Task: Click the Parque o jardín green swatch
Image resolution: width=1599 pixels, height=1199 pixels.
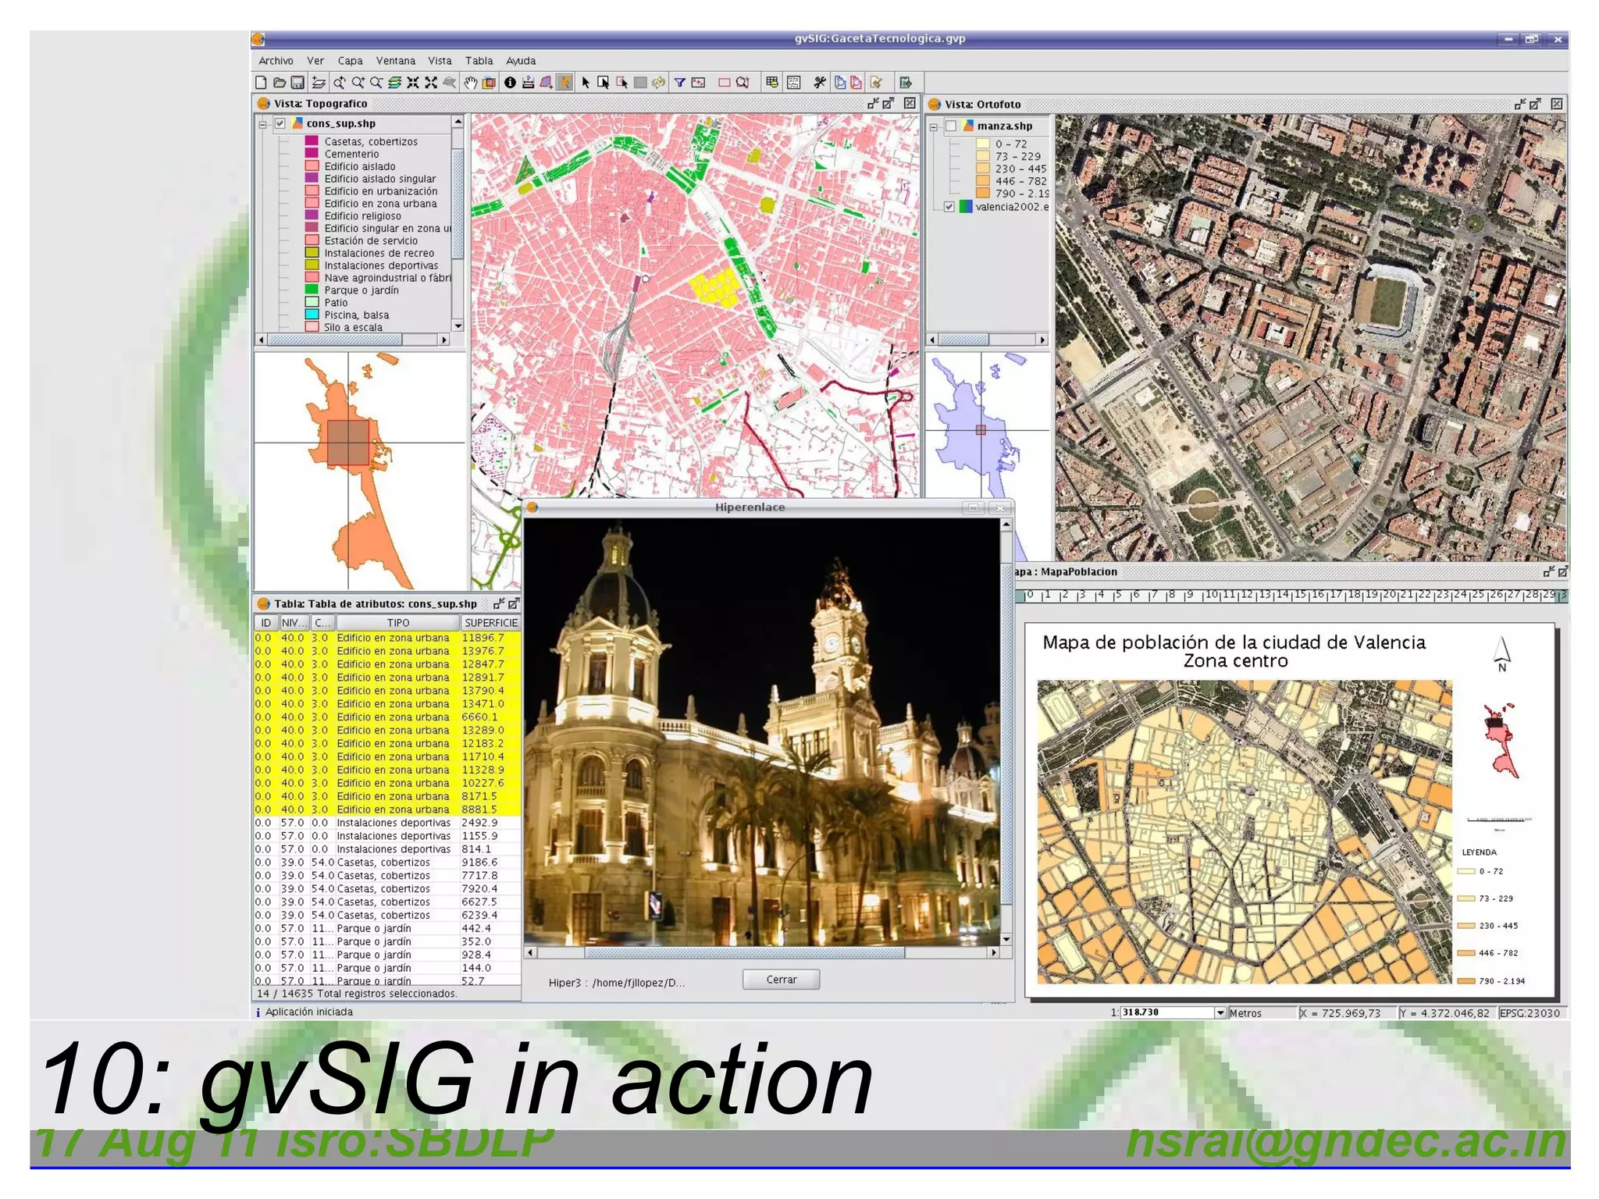Action: pyautogui.click(x=312, y=290)
